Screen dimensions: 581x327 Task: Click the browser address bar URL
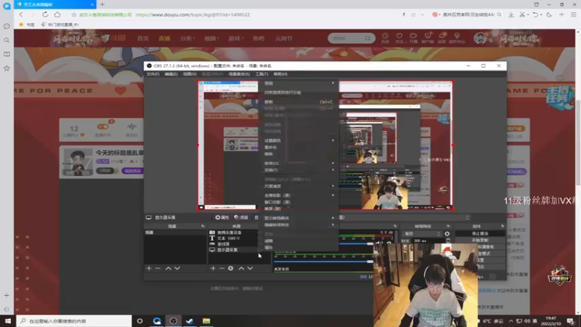[192, 15]
